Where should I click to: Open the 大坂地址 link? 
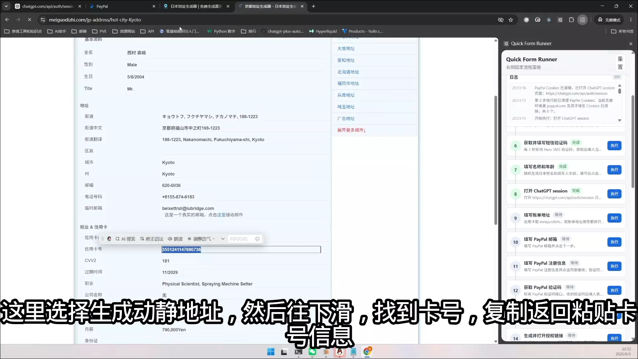pyautogui.click(x=346, y=49)
